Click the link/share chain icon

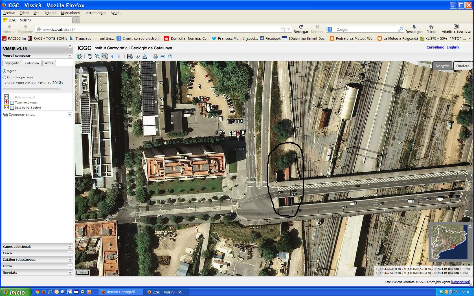[163, 56]
